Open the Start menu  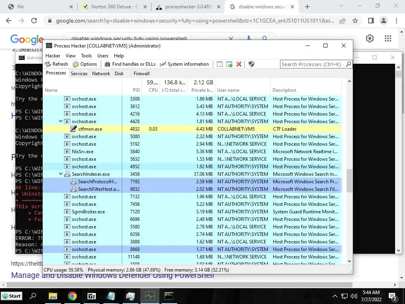(11, 296)
